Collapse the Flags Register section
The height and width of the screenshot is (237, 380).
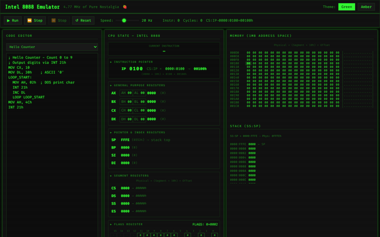[x=126, y=224]
